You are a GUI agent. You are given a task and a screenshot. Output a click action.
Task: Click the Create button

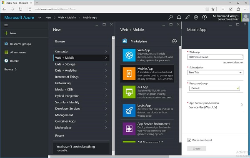[x=197, y=148]
